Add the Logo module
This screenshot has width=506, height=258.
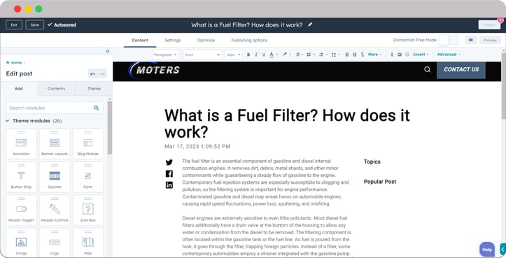[55, 243]
